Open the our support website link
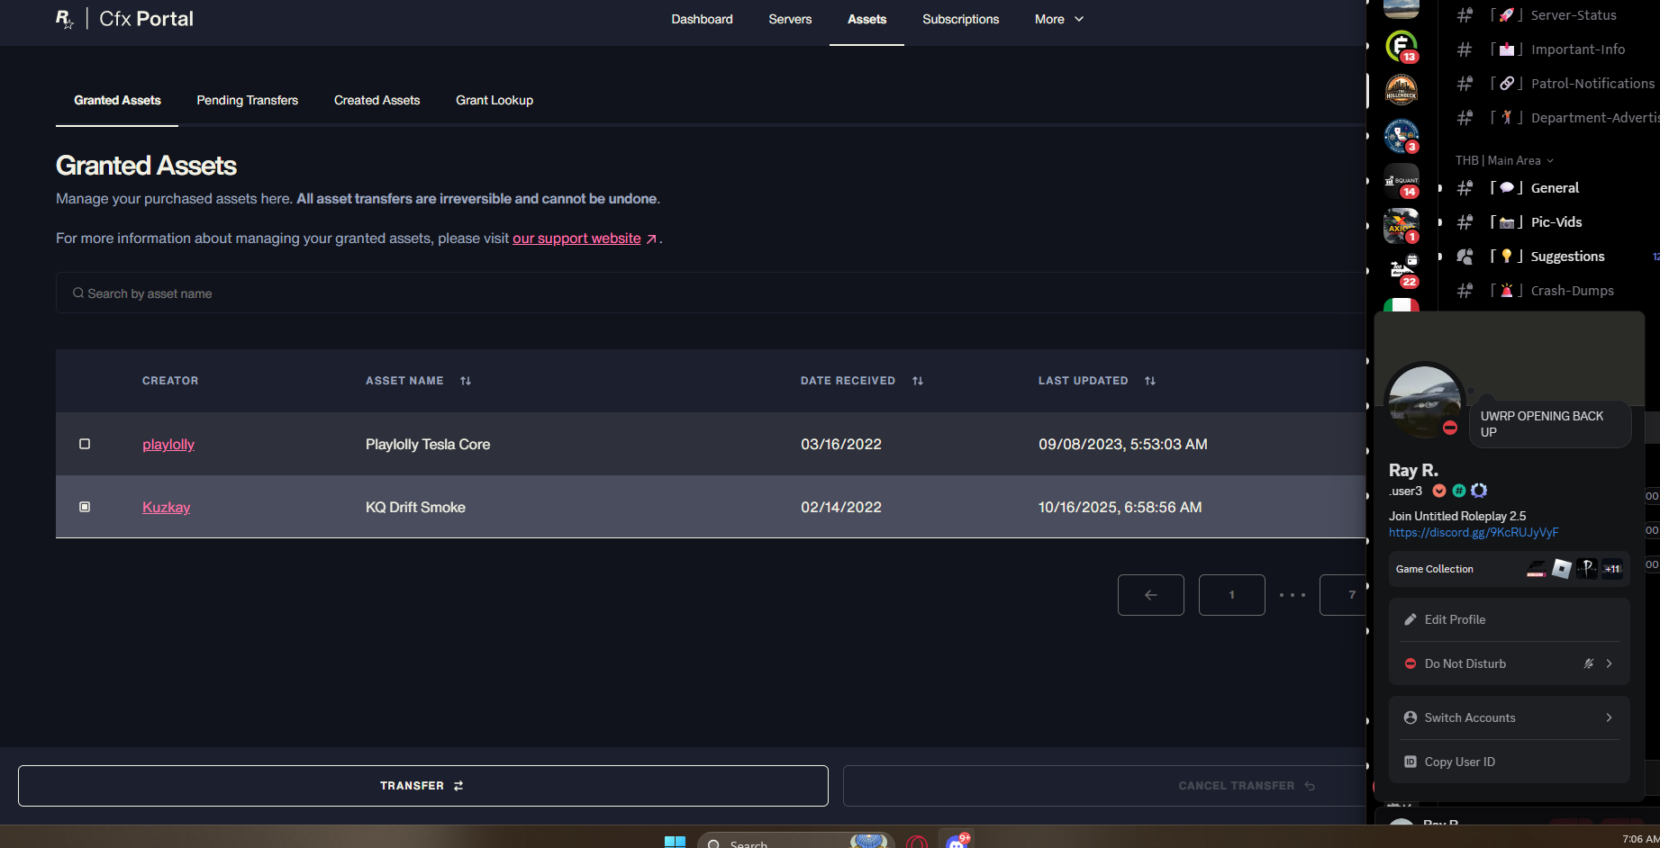 click(576, 239)
